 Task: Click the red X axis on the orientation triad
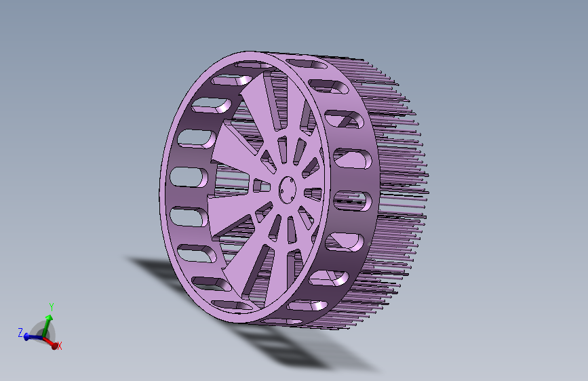tap(51, 343)
